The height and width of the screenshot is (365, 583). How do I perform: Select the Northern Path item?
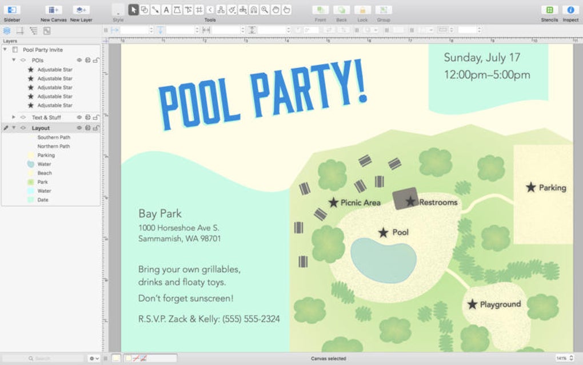coord(54,146)
